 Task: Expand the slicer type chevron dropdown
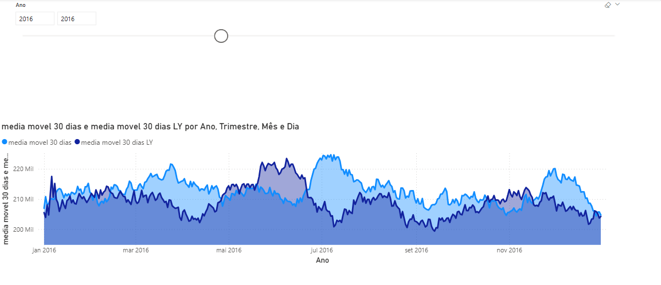(617, 5)
